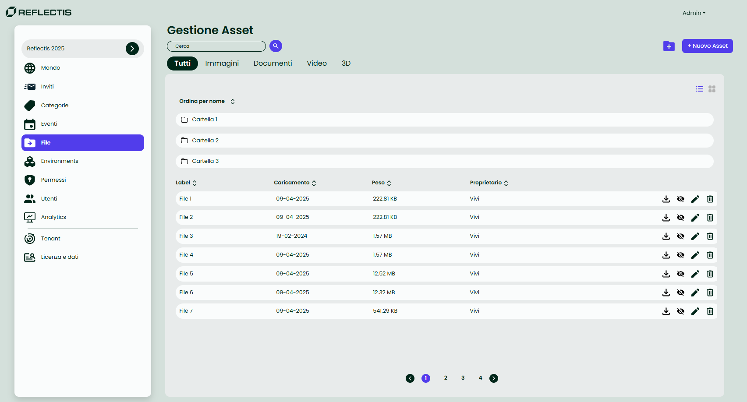Viewport: 747px width, 402px height.
Task: Edit File 3 with pencil icon
Action: pyautogui.click(x=695, y=236)
